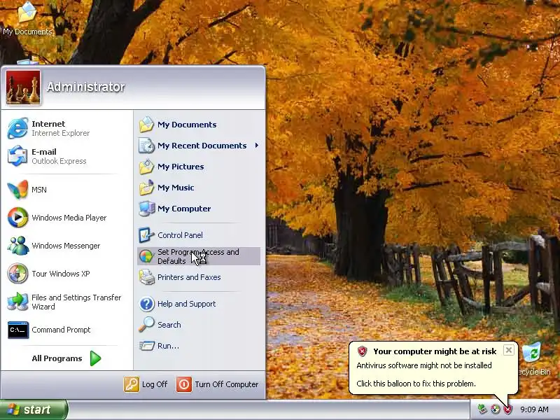Launch Files and Settings Transfer Wizard icon
Image resolution: width=560 pixels, height=420 pixels.
coord(17,302)
